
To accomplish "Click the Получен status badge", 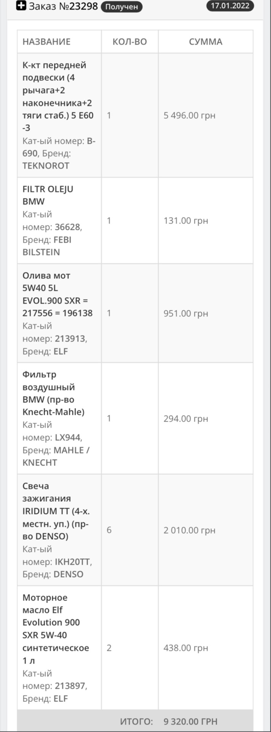I will click(122, 7).
